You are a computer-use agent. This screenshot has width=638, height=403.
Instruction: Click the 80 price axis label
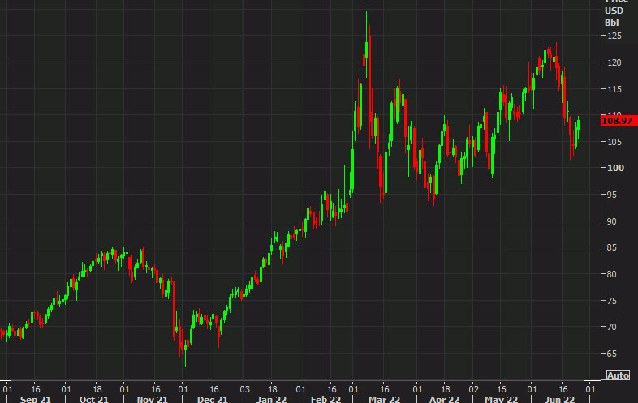pos(611,274)
